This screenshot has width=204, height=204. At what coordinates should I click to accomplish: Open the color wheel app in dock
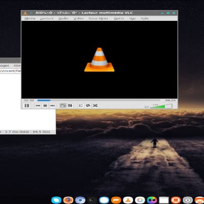pyautogui.click(x=140, y=200)
